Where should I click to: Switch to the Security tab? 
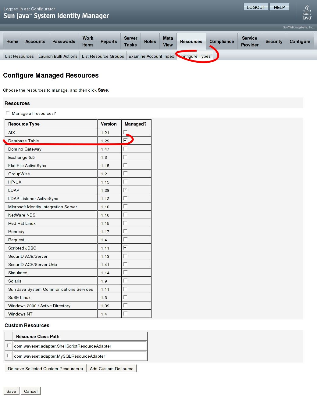[x=274, y=42]
